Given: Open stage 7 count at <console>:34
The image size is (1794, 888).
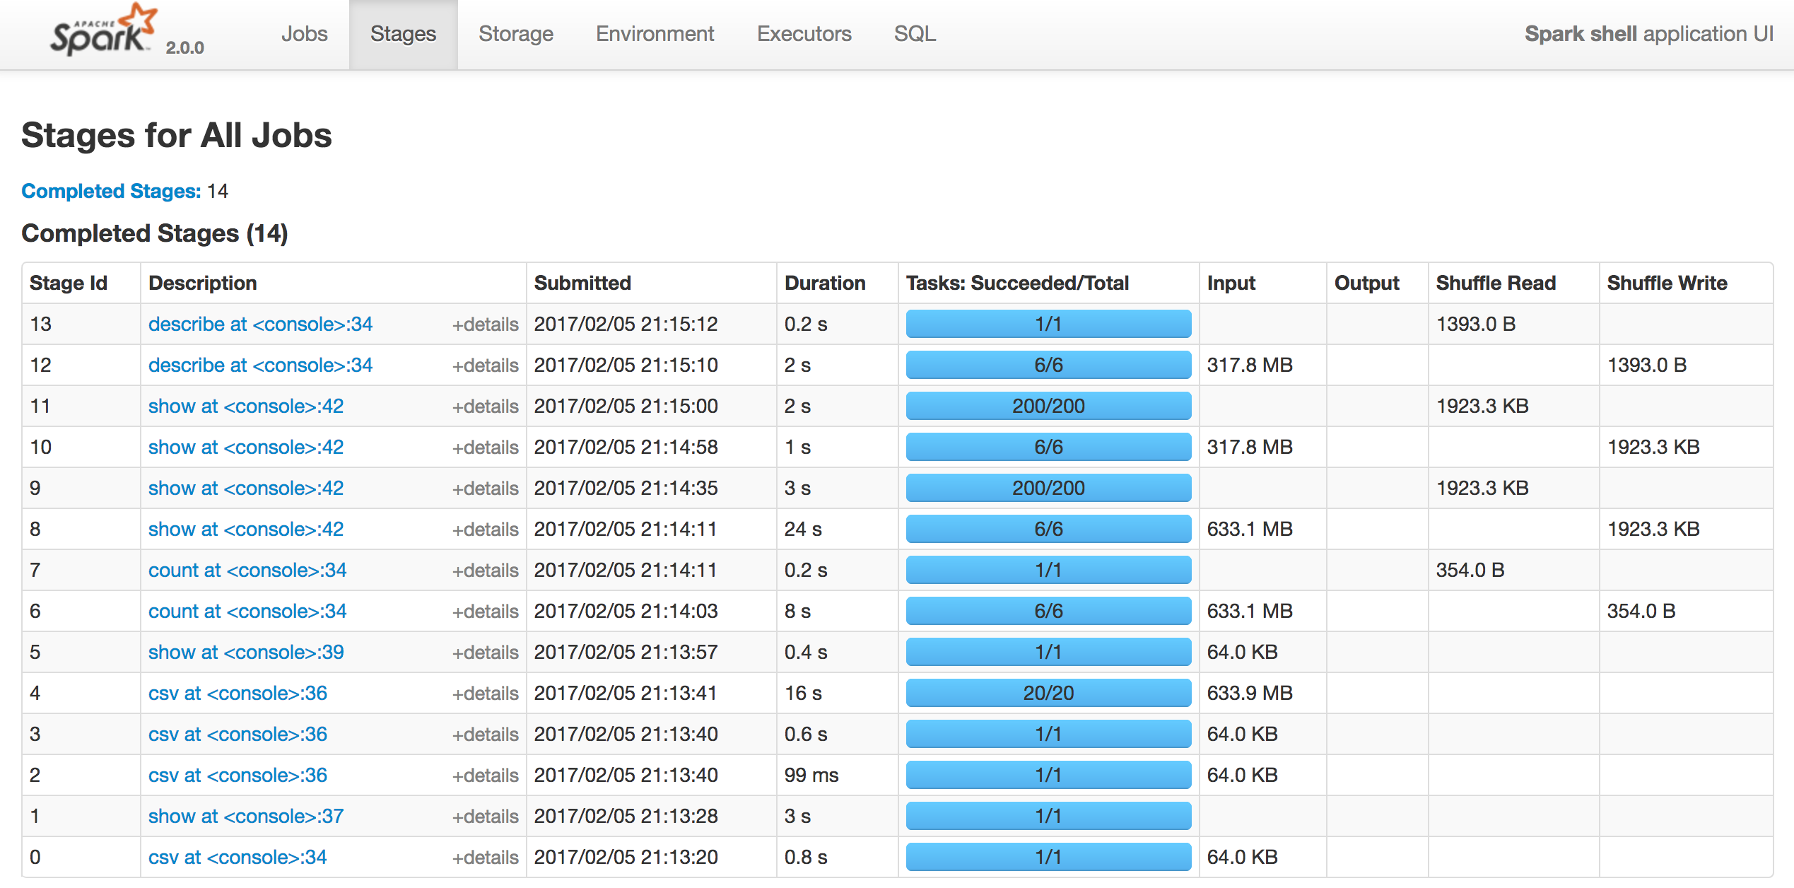Looking at the screenshot, I should pos(247,570).
